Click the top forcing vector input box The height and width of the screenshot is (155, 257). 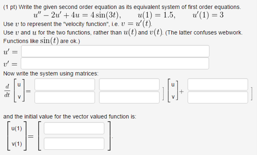pyautogui.click(x=217, y=85)
